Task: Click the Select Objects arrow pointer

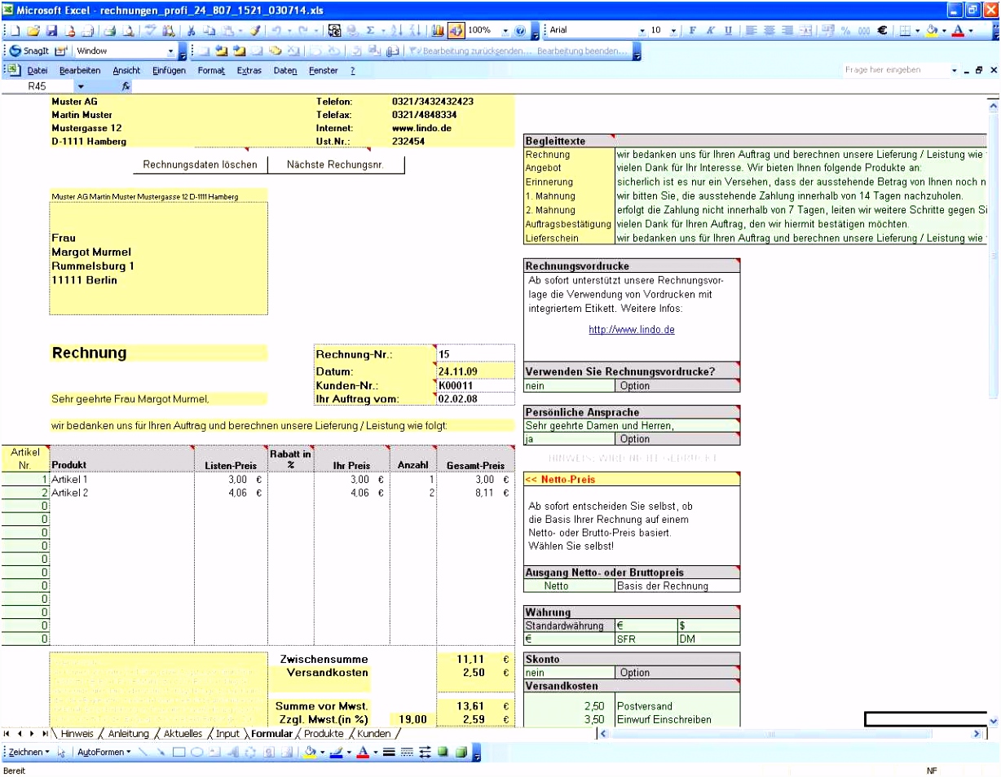Action: click(62, 753)
